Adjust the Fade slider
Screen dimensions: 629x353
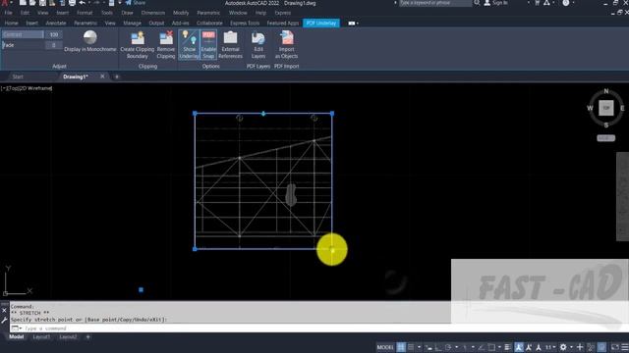pyautogui.click(x=23, y=45)
